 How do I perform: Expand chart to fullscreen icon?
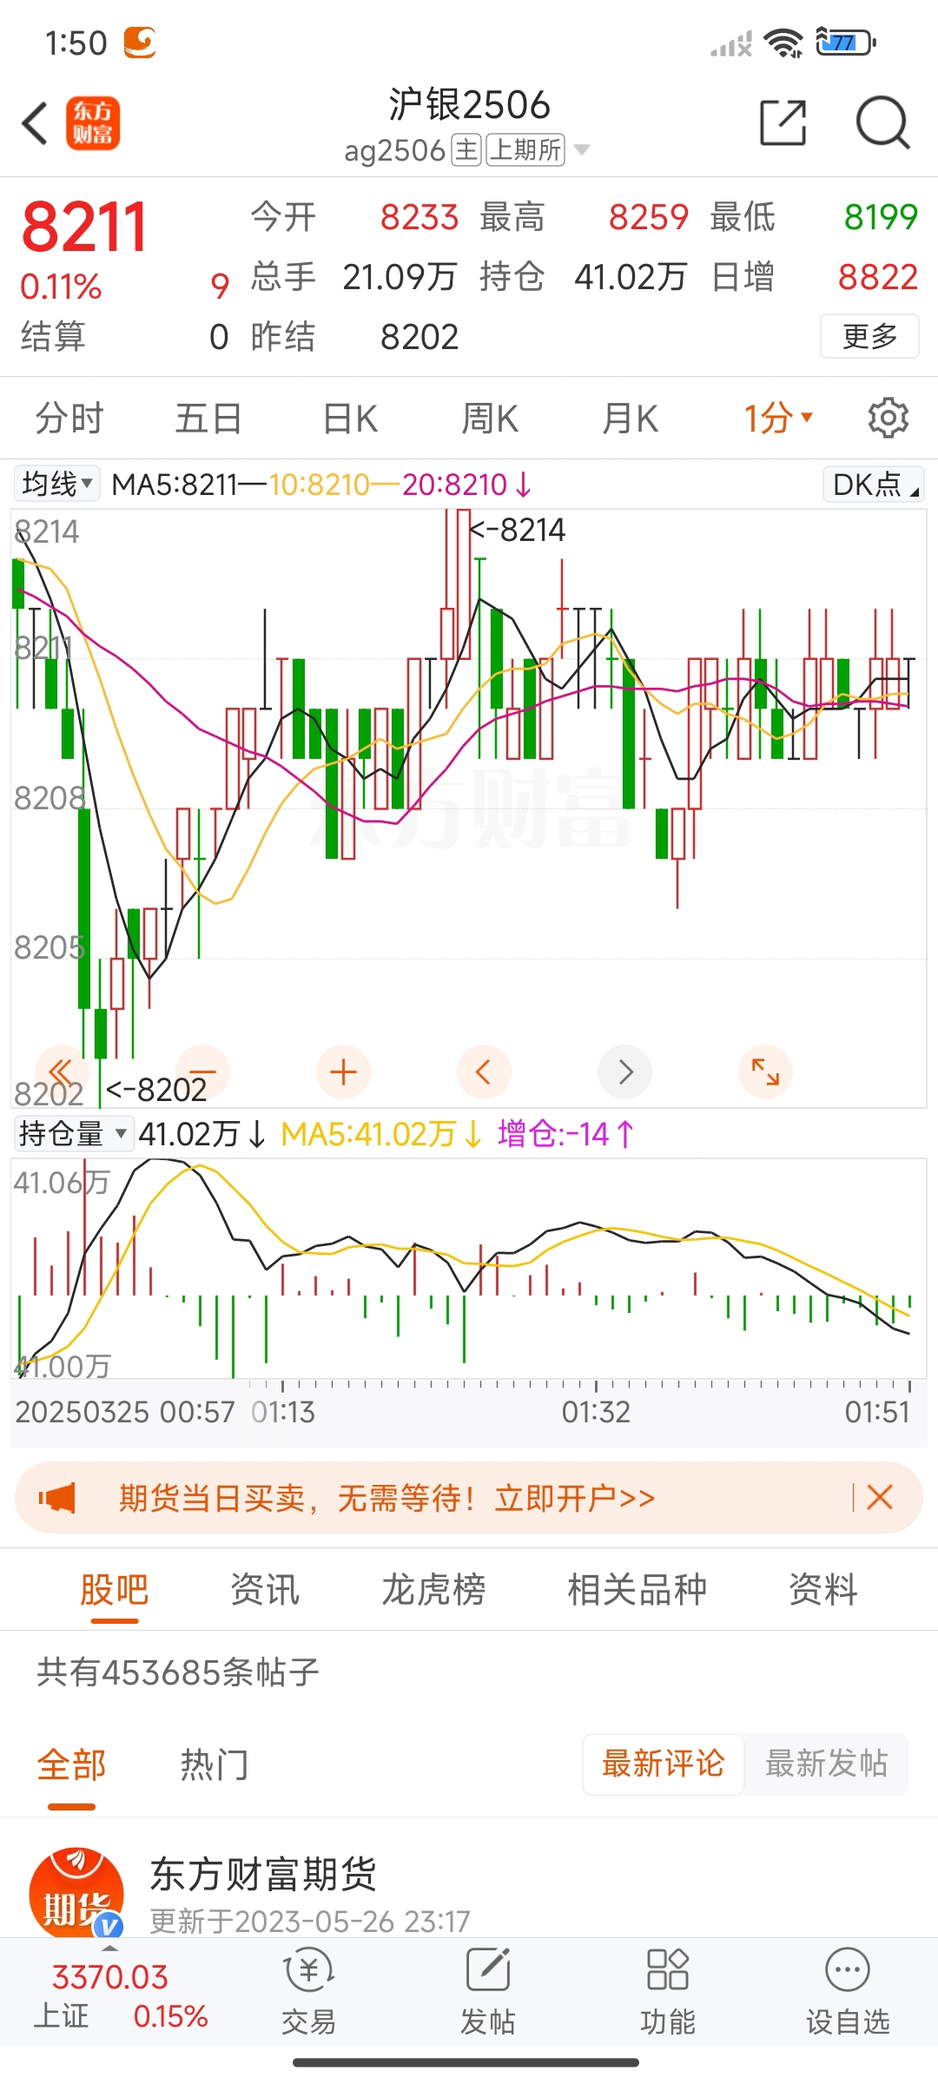pyautogui.click(x=765, y=1072)
